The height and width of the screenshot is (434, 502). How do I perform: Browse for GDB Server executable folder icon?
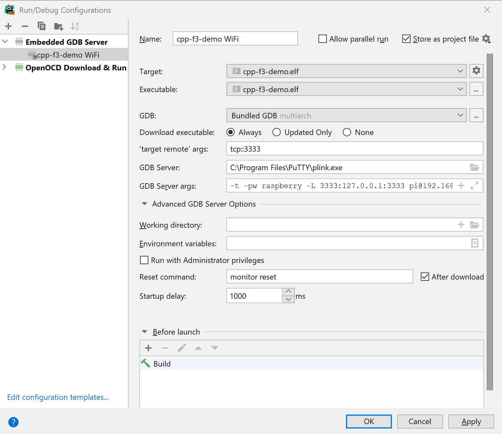[x=474, y=167]
